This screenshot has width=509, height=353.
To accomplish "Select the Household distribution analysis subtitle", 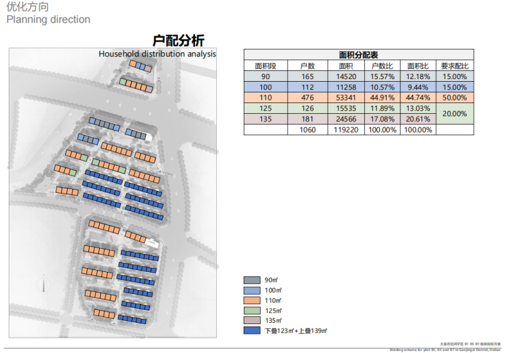I will click(x=157, y=54).
